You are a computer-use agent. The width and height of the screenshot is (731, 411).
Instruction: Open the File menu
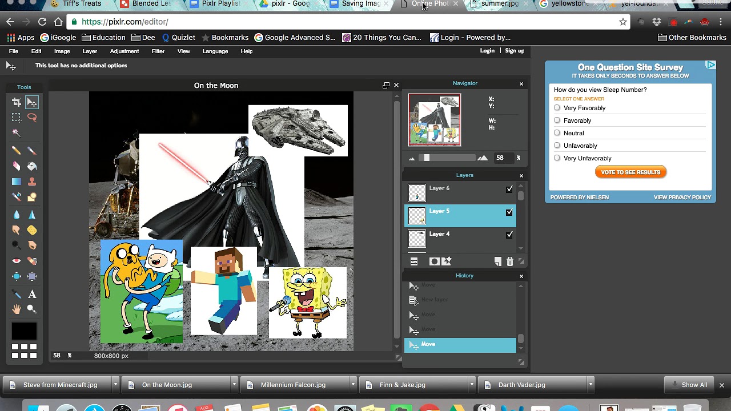[x=14, y=51]
